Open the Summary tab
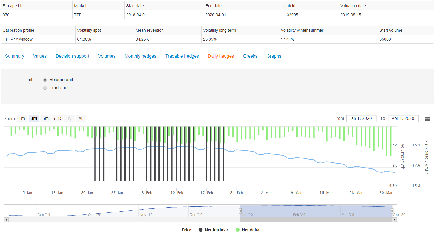 (15, 56)
